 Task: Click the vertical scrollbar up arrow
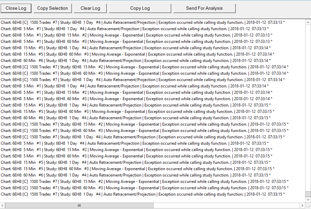click(308, 22)
